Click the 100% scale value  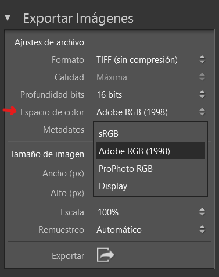click(108, 212)
